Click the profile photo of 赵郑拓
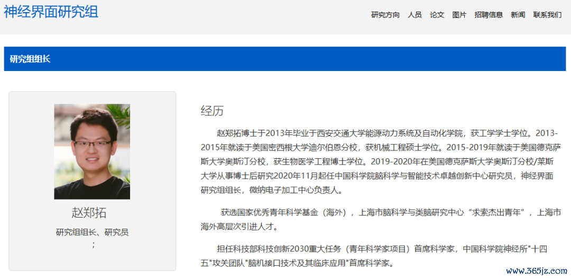 [92, 152]
